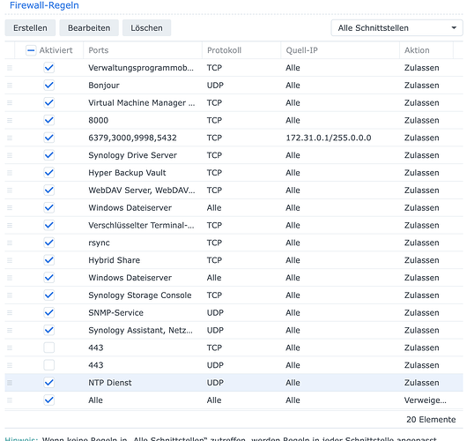Click drag handle icon of rsync rule
This screenshot has width=467, height=441.
click(10, 243)
